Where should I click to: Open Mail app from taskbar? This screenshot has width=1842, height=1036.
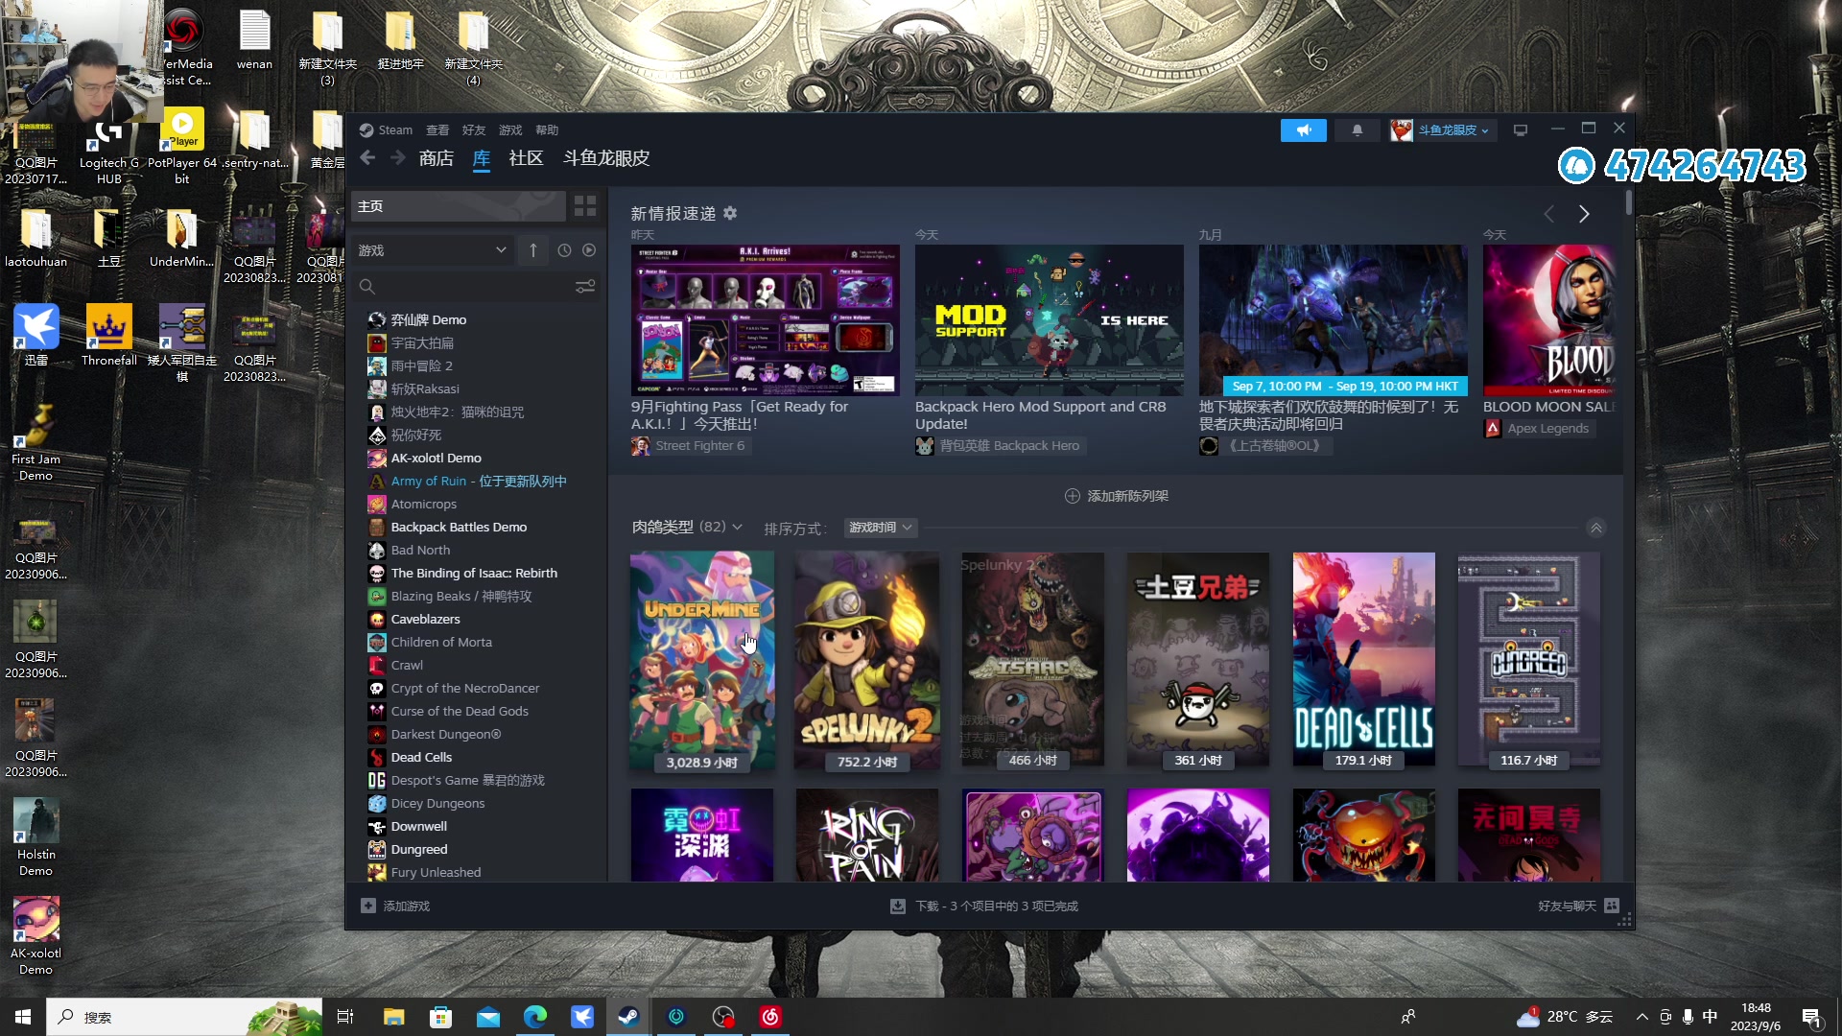(x=488, y=1017)
